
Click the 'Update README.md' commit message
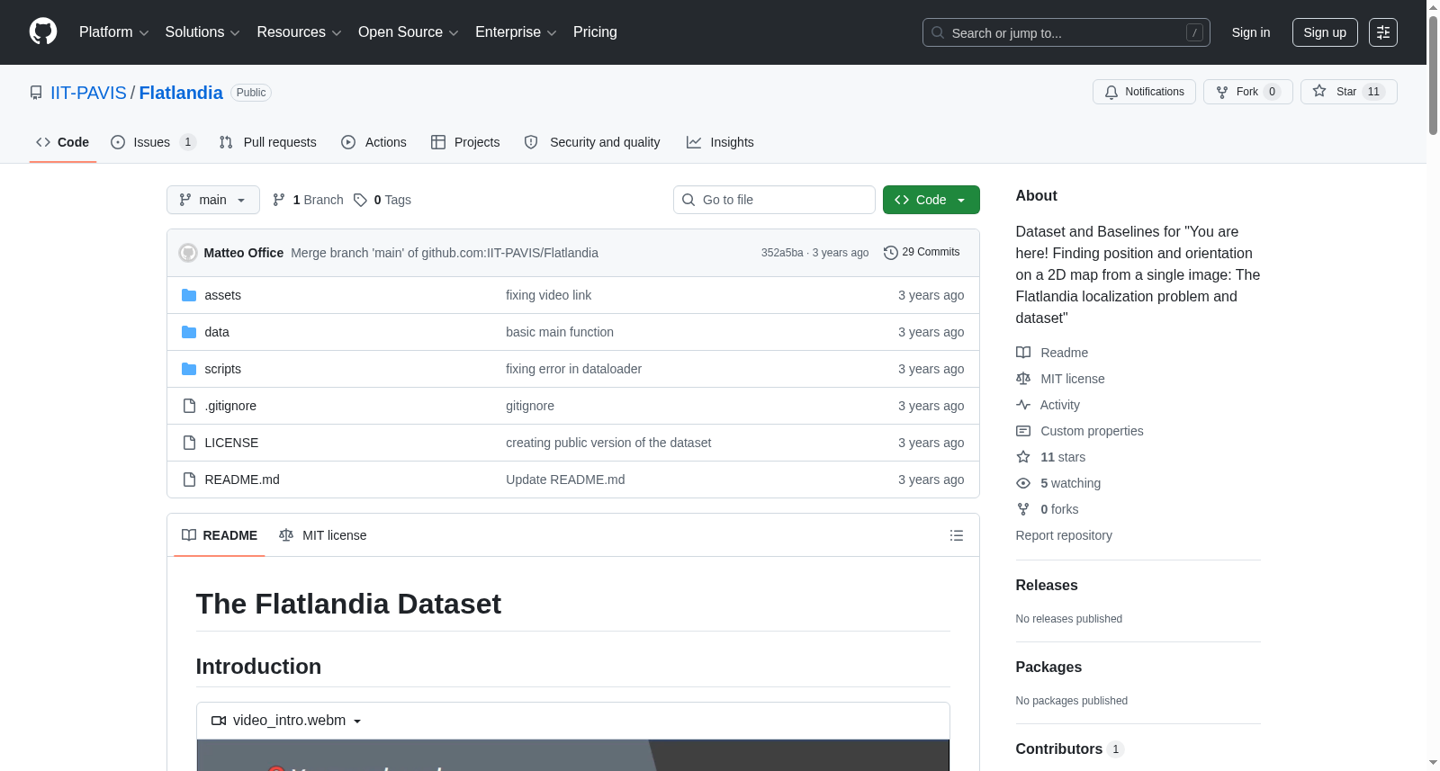pos(565,480)
